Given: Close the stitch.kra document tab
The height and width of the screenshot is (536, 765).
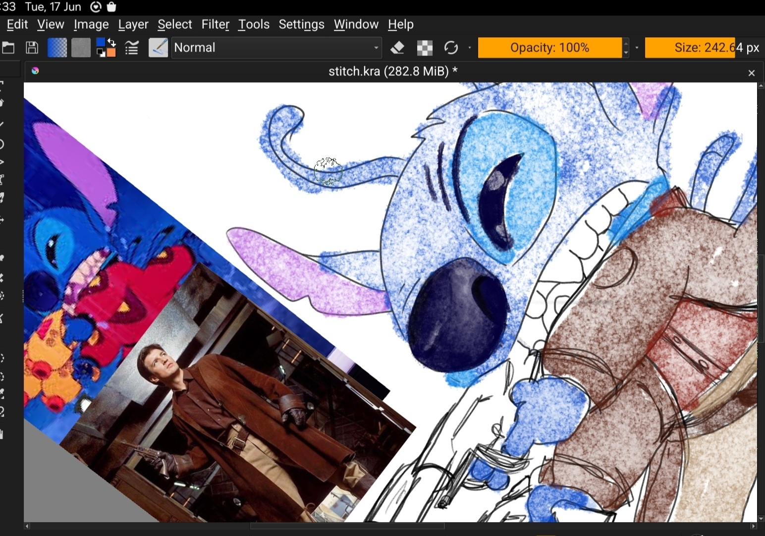Looking at the screenshot, I should 751,73.
